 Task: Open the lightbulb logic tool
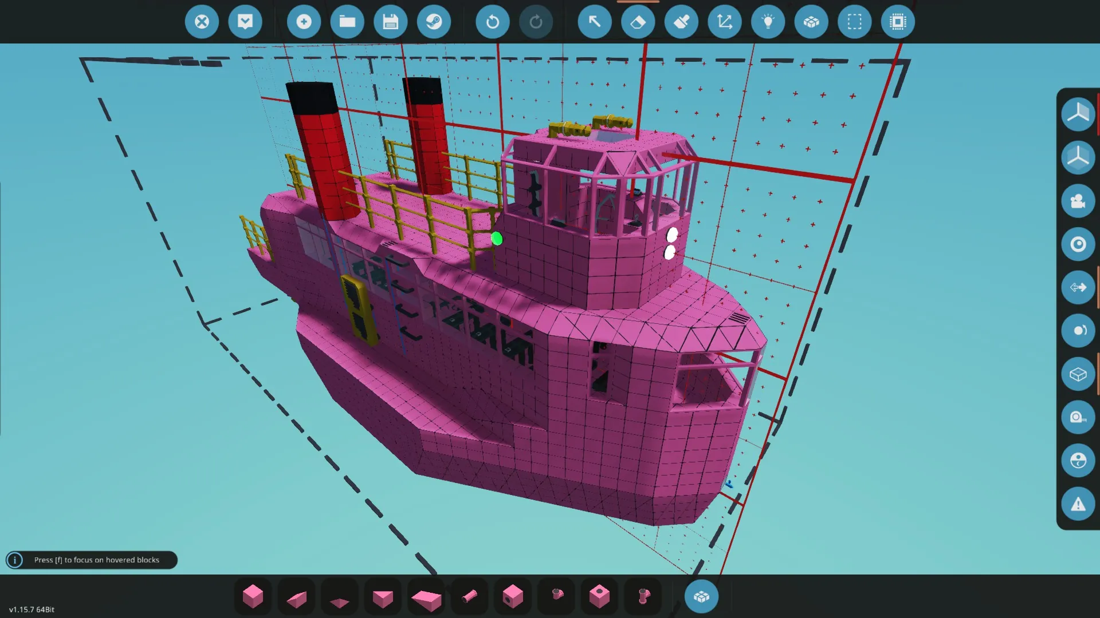pos(768,22)
